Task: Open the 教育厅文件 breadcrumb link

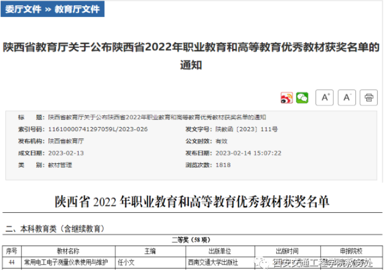Action: pyautogui.click(x=77, y=9)
